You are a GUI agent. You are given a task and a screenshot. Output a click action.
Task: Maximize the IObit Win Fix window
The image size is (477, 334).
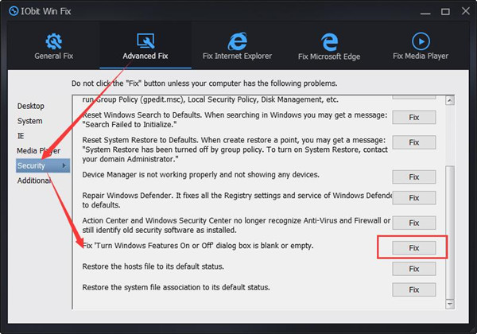pyautogui.click(x=445, y=12)
